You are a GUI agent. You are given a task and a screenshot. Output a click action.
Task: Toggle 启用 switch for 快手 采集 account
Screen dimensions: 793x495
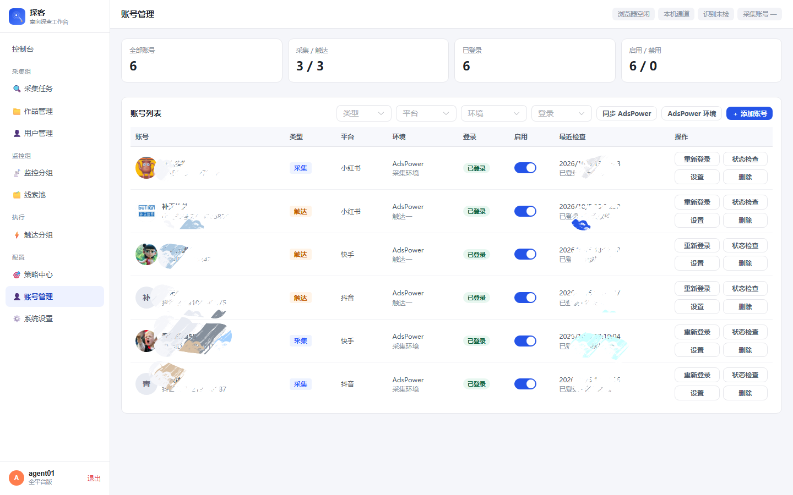[x=525, y=341]
